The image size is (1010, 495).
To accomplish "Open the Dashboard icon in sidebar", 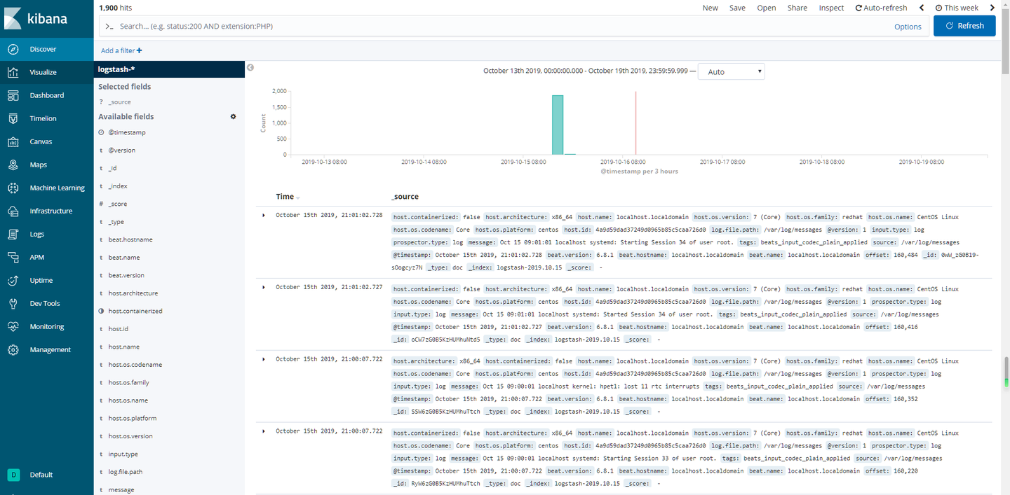I will (x=13, y=95).
